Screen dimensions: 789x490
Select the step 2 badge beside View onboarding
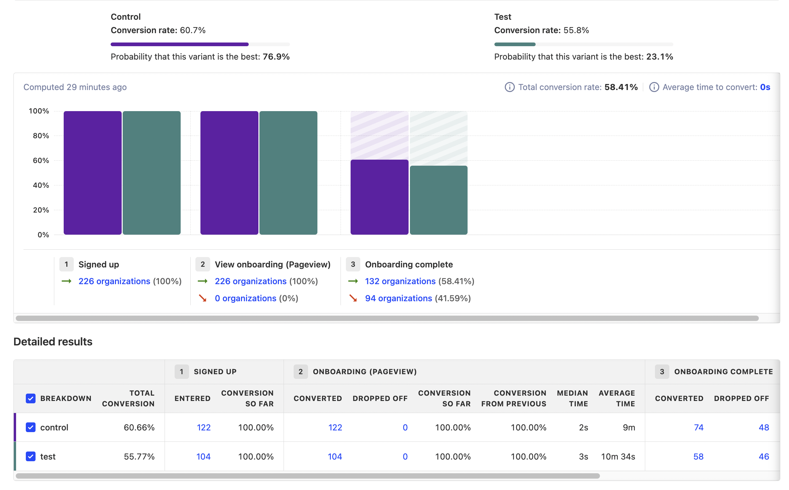(x=202, y=264)
